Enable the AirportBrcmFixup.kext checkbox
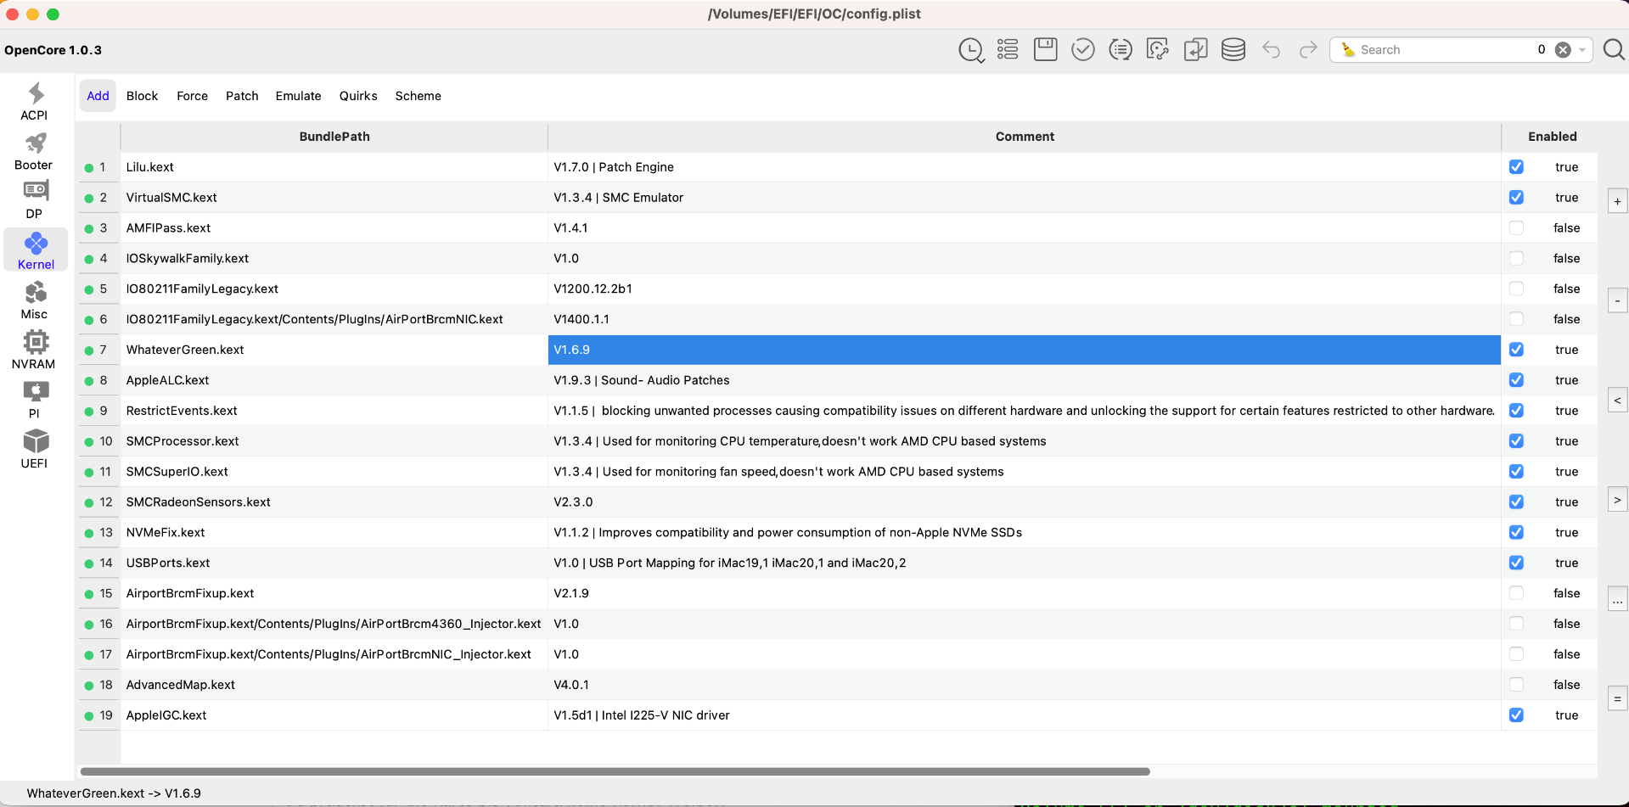Screen dimensions: 1629x807 tap(1516, 593)
